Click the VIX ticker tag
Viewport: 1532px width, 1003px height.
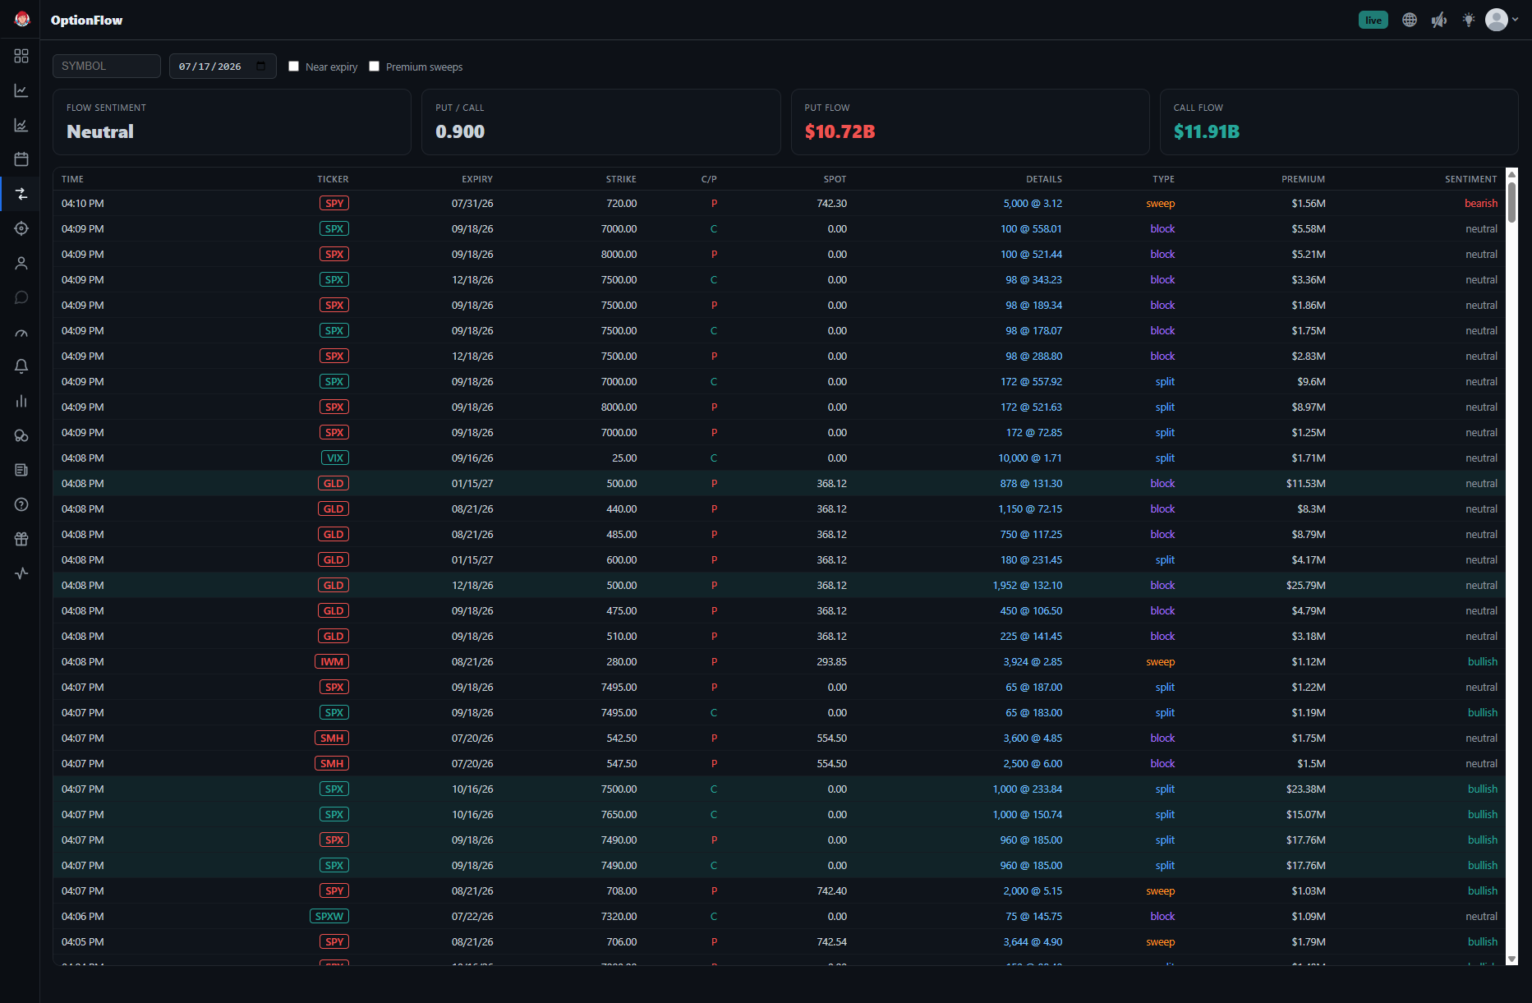click(335, 458)
